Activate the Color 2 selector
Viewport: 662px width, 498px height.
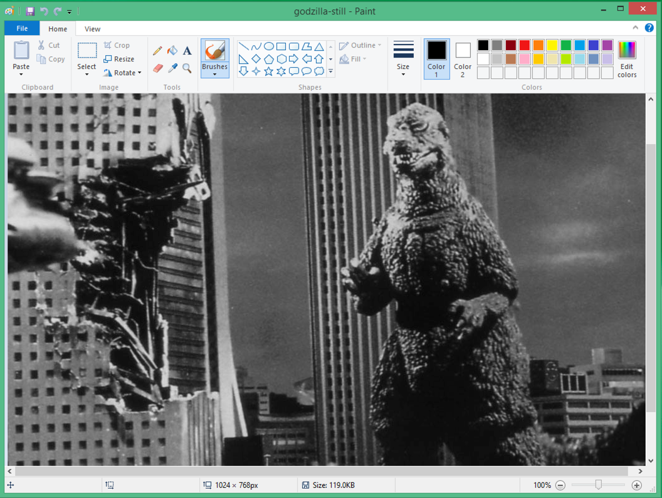(x=463, y=59)
